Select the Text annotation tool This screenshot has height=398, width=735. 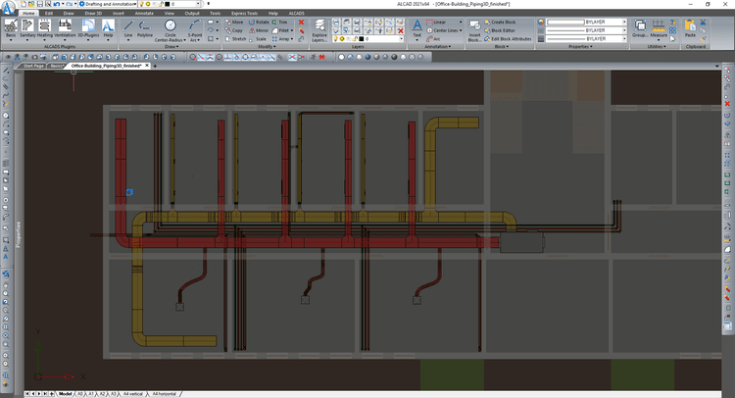pyautogui.click(x=416, y=28)
